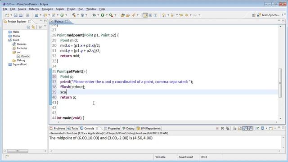Click the Previous Annotation arrow icon
288x162 pixels.
[x=172, y=15]
